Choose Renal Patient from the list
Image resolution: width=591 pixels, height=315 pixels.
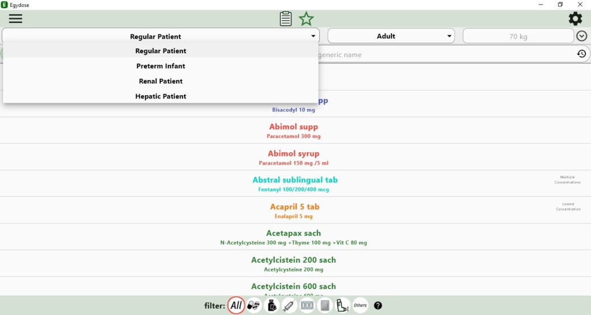pyautogui.click(x=160, y=81)
